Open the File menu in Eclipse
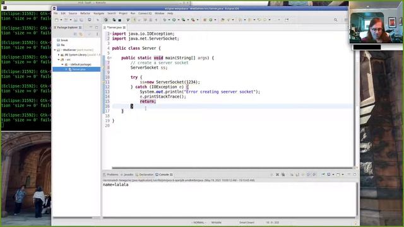 [x=56, y=13]
